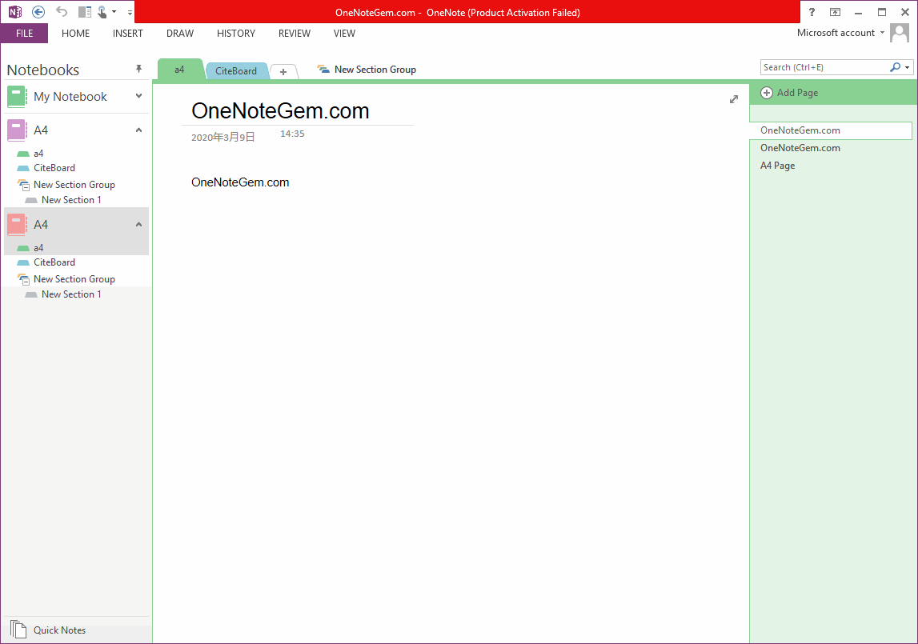The height and width of the screenshot is (644, 918).
Task: Toggle Touch/Mouse mode icon
Action: click(x=102, y=12)
